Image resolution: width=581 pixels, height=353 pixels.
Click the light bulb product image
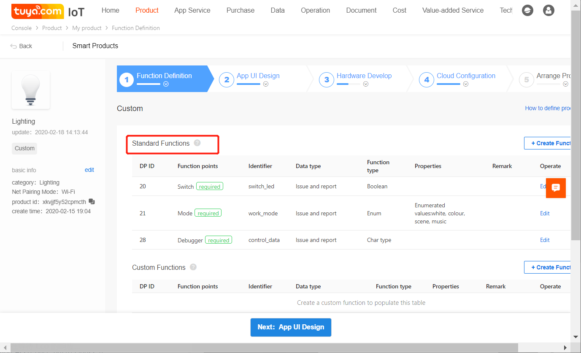click(x=31, y=90)
